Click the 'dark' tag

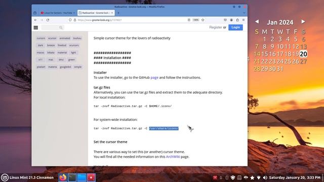click(40, 45)
